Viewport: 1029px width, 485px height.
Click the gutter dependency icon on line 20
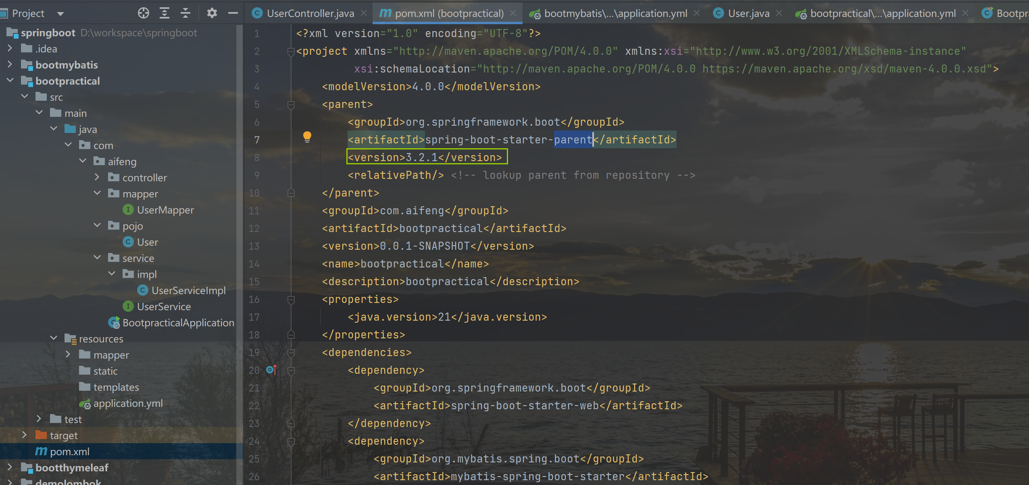[272, 369]
